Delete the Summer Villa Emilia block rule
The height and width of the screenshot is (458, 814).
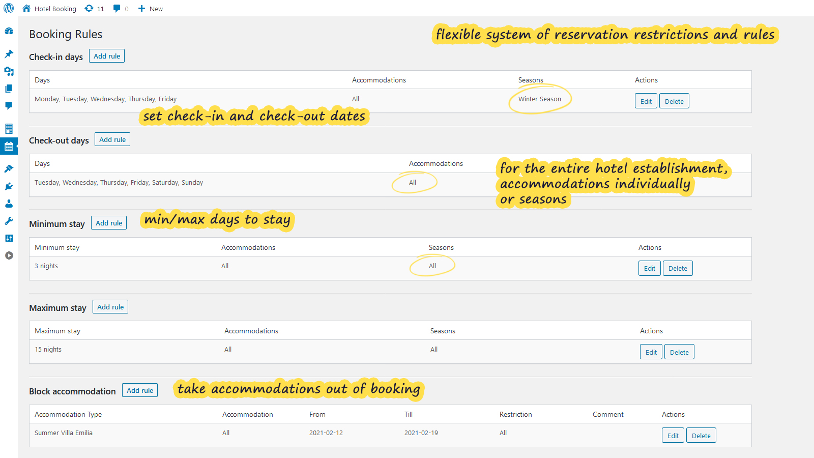coord(701,435)
